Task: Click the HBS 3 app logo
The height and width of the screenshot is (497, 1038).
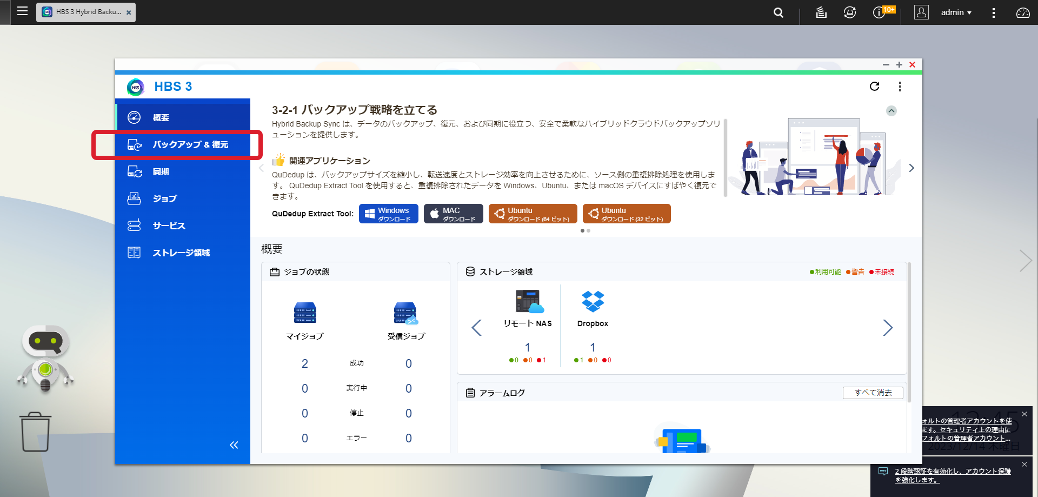Action: click(136, 87)
